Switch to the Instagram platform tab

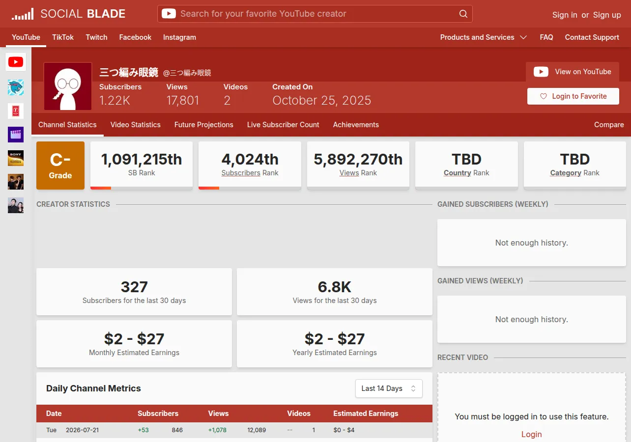[x=179, y=37]
